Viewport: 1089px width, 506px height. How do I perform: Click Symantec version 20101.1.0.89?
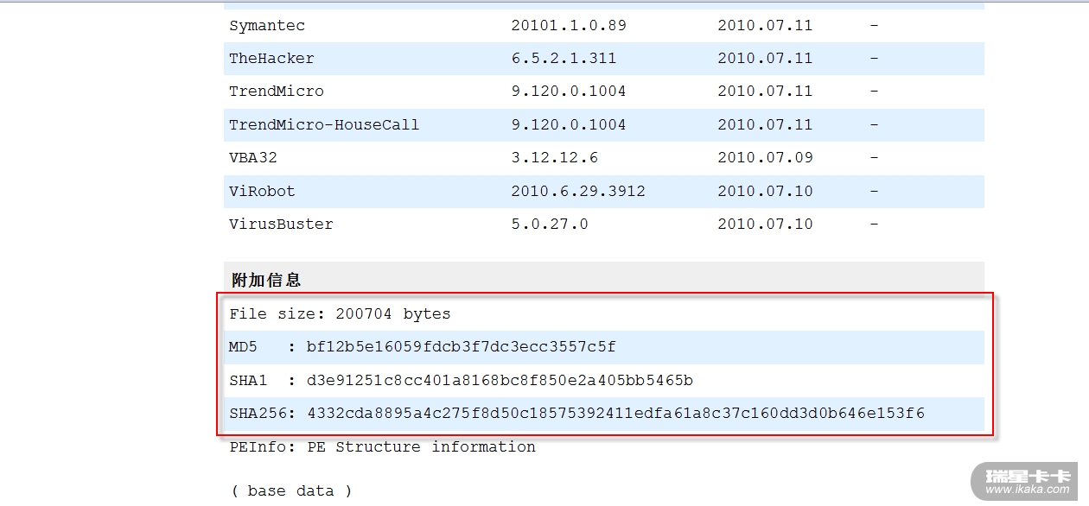569,26
